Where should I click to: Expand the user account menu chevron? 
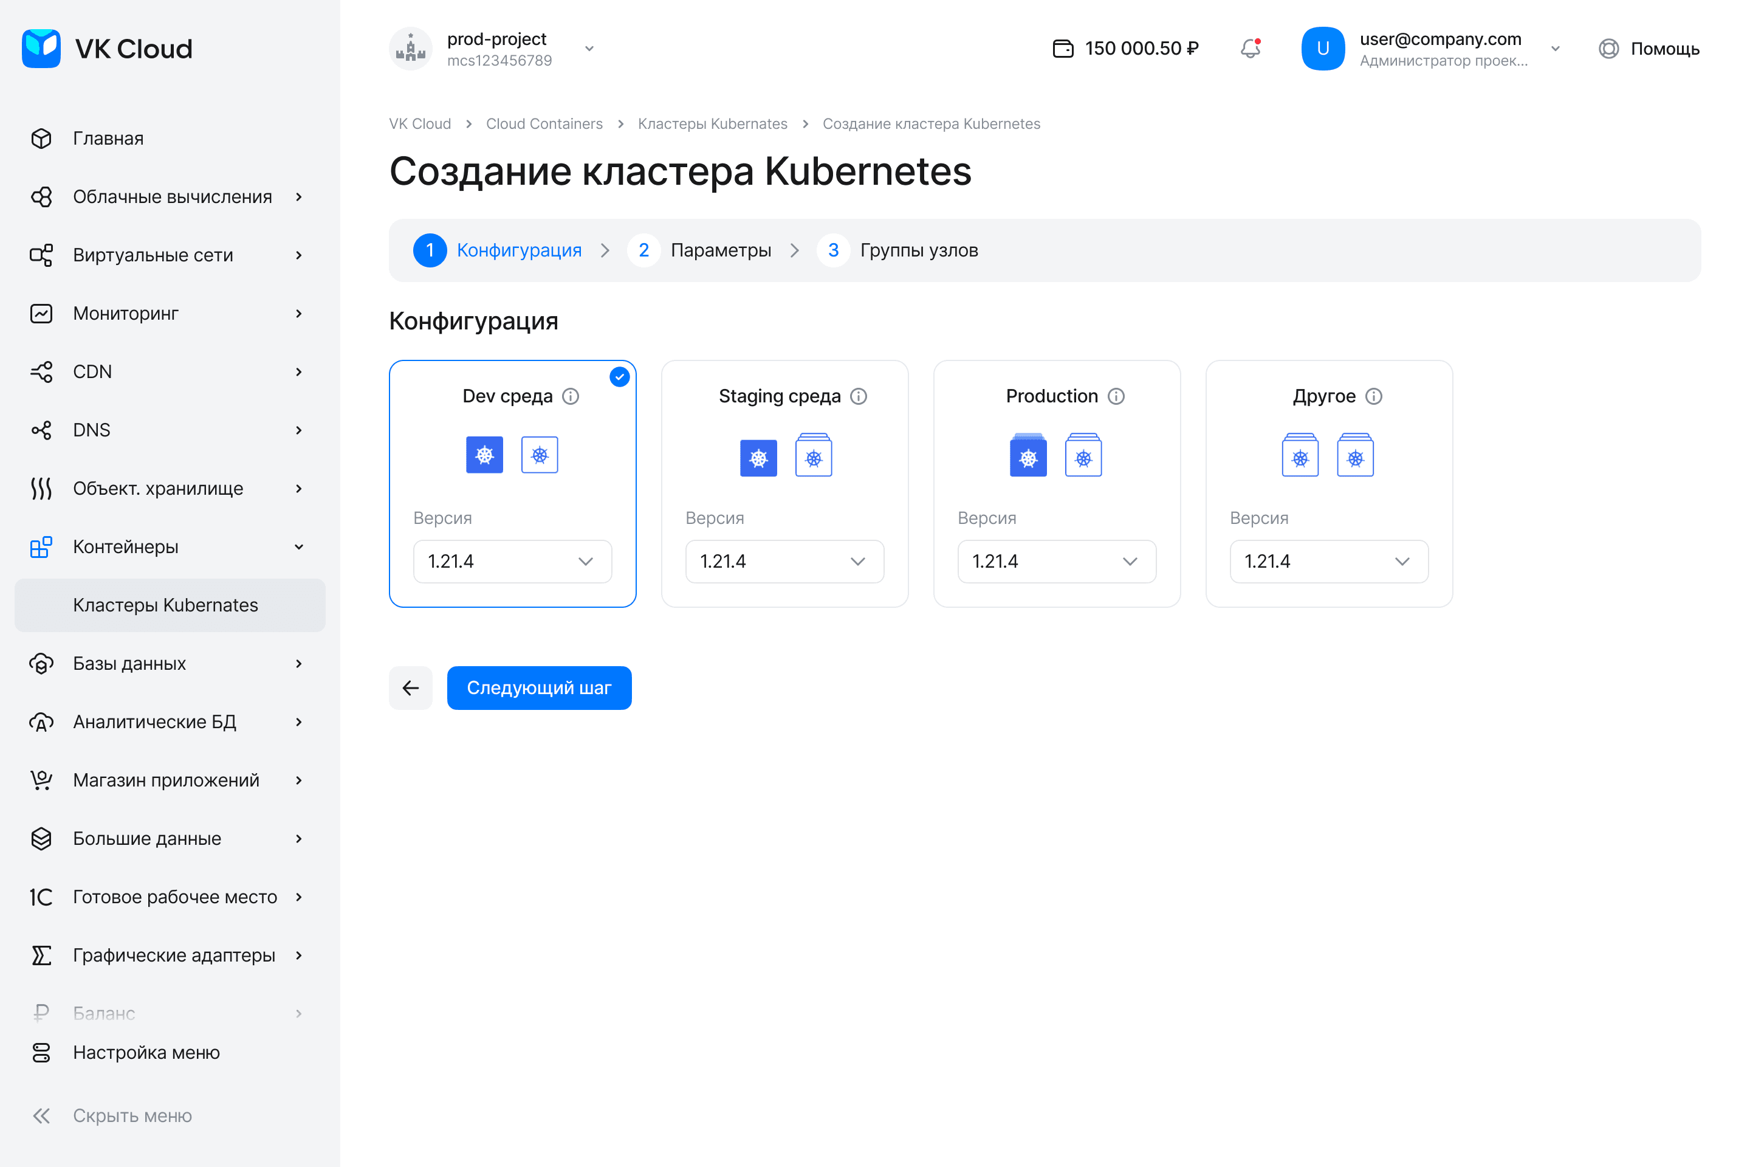coord(1555,49)
